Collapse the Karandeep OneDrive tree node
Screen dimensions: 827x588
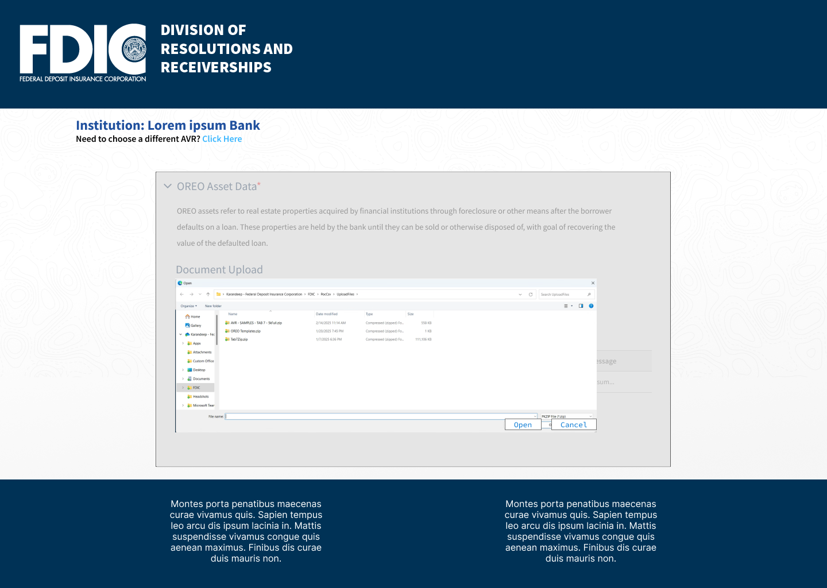point(180,334)
